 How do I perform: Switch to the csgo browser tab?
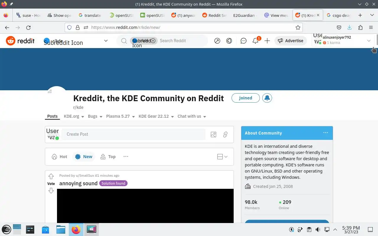(x=339, y=15)
